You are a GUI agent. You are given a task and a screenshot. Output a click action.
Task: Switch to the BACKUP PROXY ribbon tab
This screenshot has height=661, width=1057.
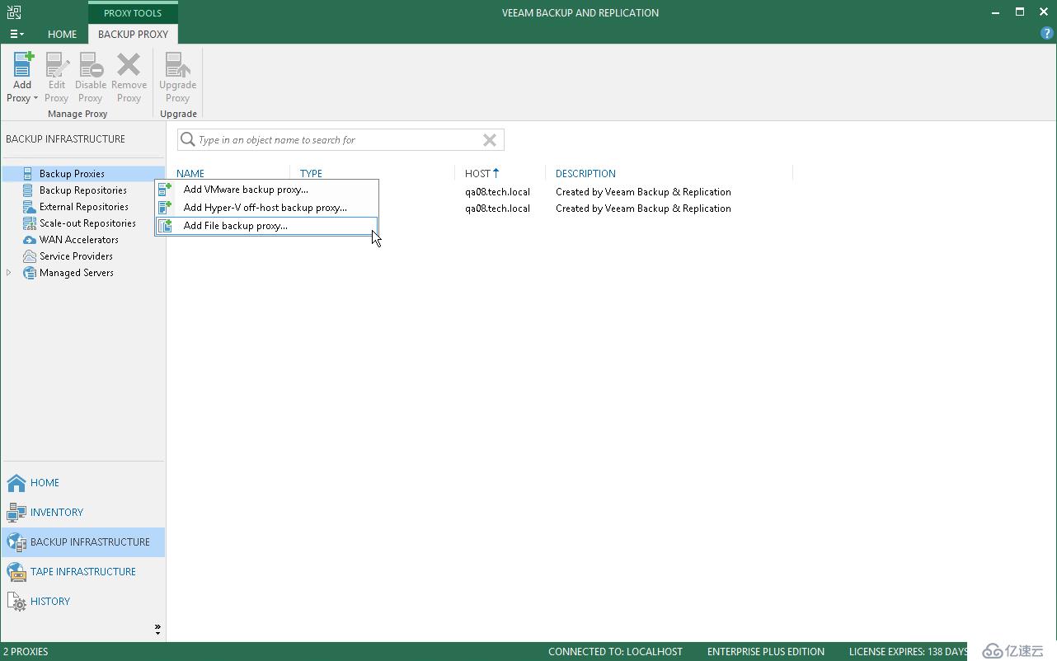point(133,35)
